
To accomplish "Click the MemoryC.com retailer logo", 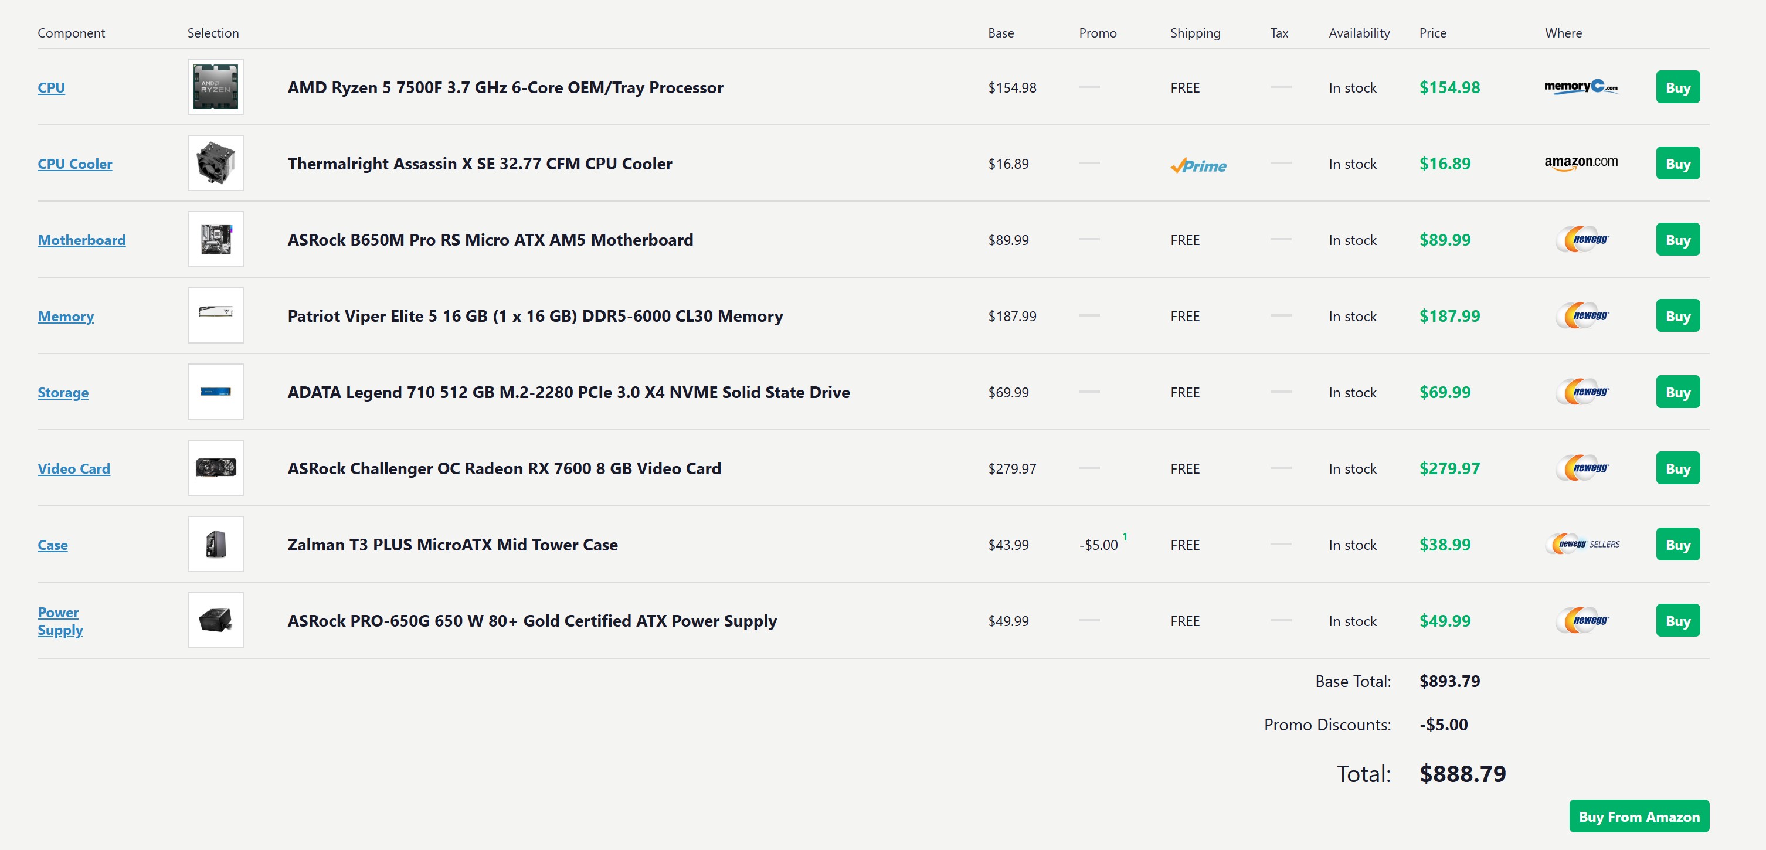I will (1581, 87).
